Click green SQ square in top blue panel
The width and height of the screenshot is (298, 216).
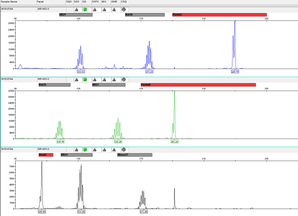tap(85, 9)
